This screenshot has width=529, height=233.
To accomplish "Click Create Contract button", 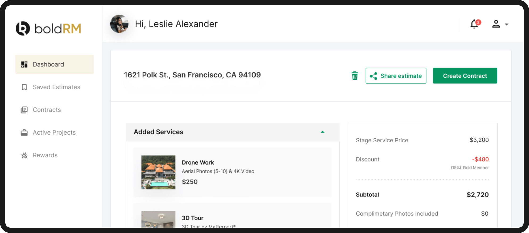I will [465, 76].
